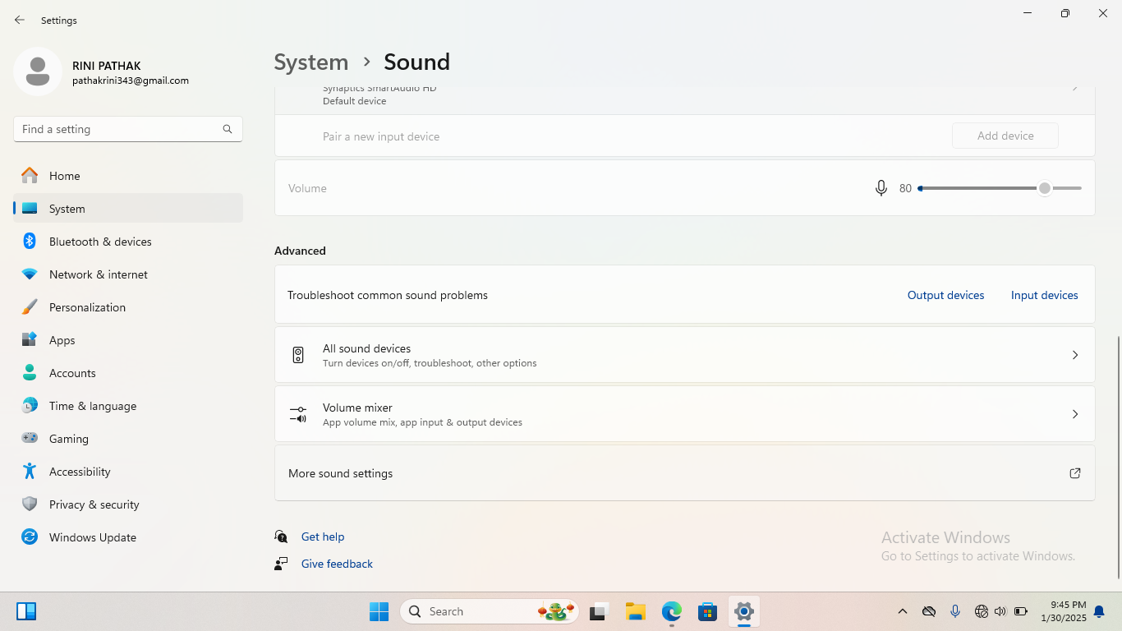This screenshot has width=1122, height=631.
Task: Open Microsoft Edge from the taskbar
Action: 672,611
